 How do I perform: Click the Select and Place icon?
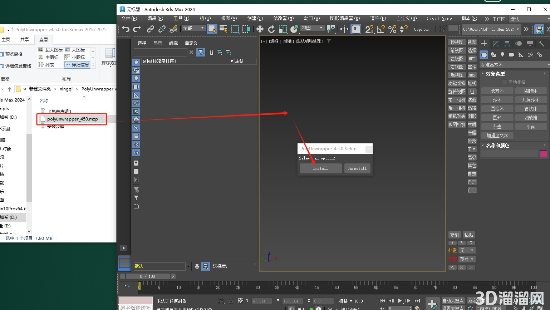point(294,29)
